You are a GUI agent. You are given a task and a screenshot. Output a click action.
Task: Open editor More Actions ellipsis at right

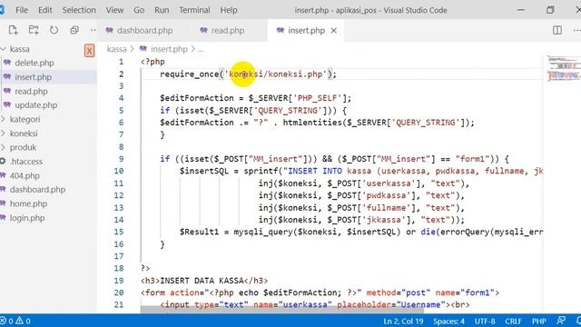point(576,30)
